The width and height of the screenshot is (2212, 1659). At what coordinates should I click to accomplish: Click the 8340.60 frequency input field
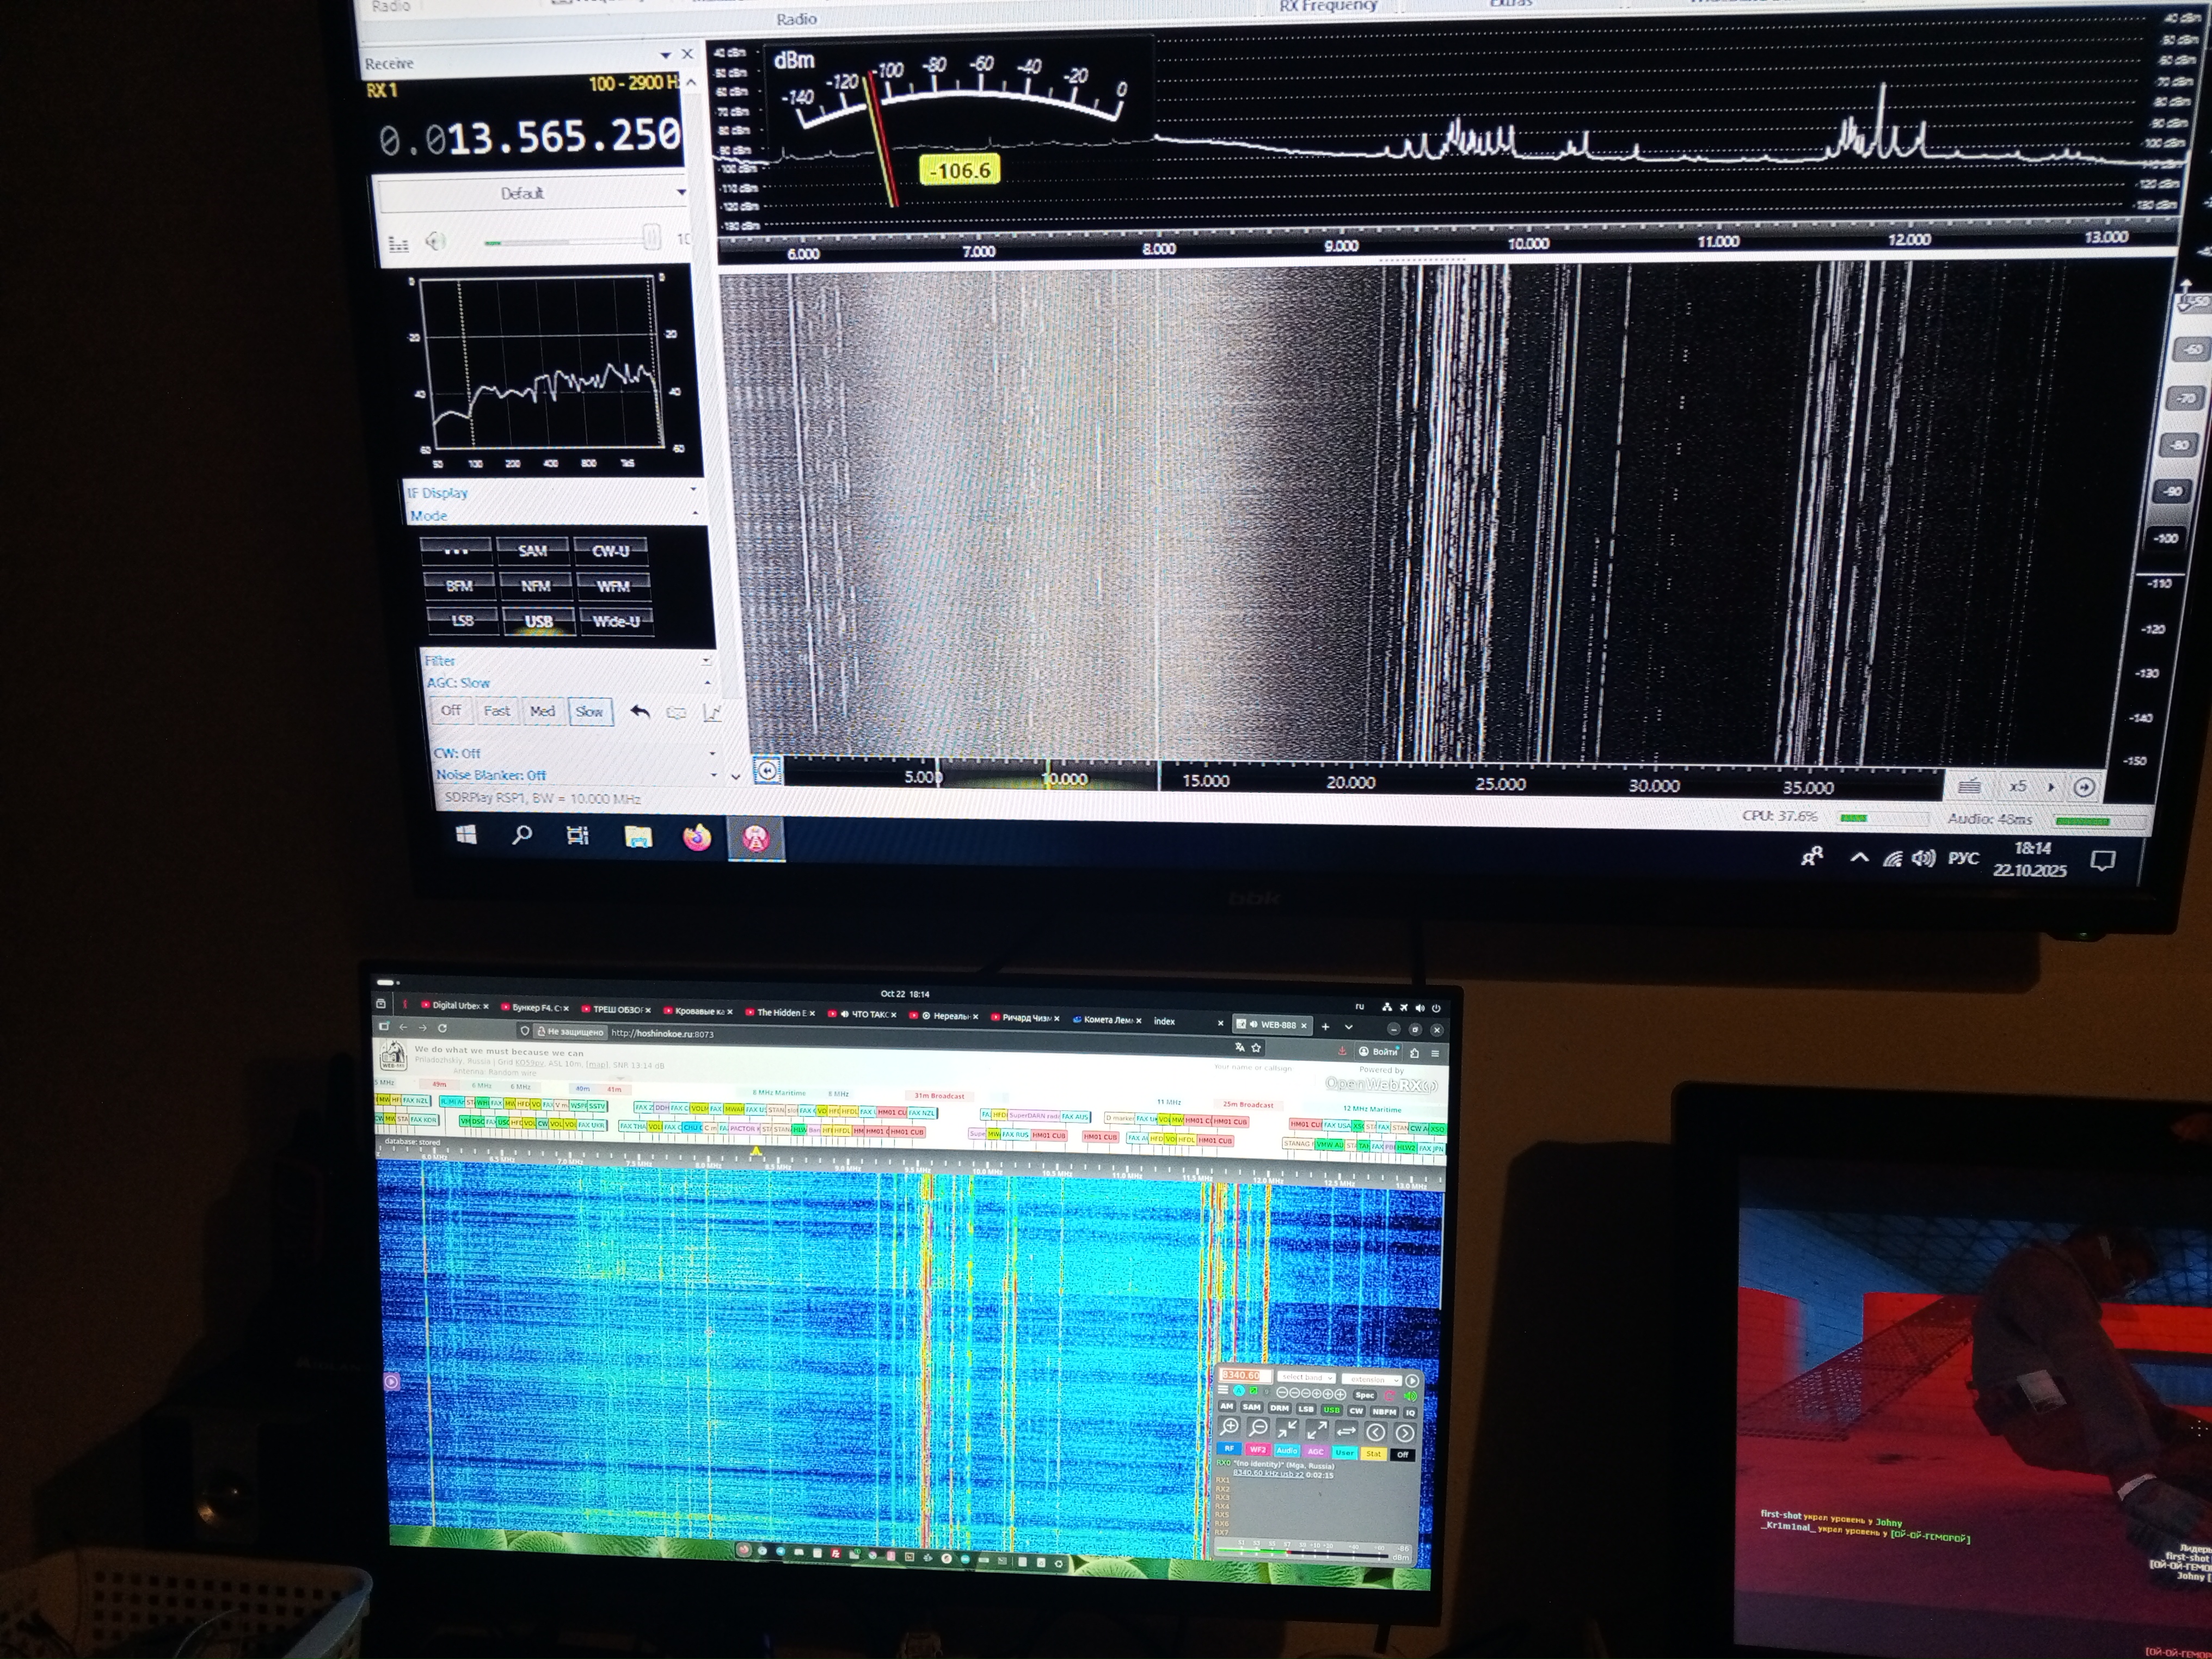pyautogui.click(x=1245, y=1376)
